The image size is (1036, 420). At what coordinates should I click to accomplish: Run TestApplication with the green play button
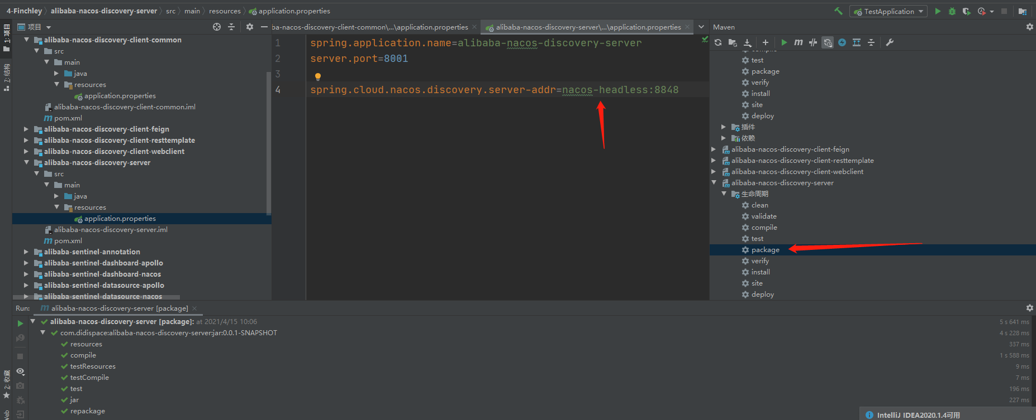938,11
